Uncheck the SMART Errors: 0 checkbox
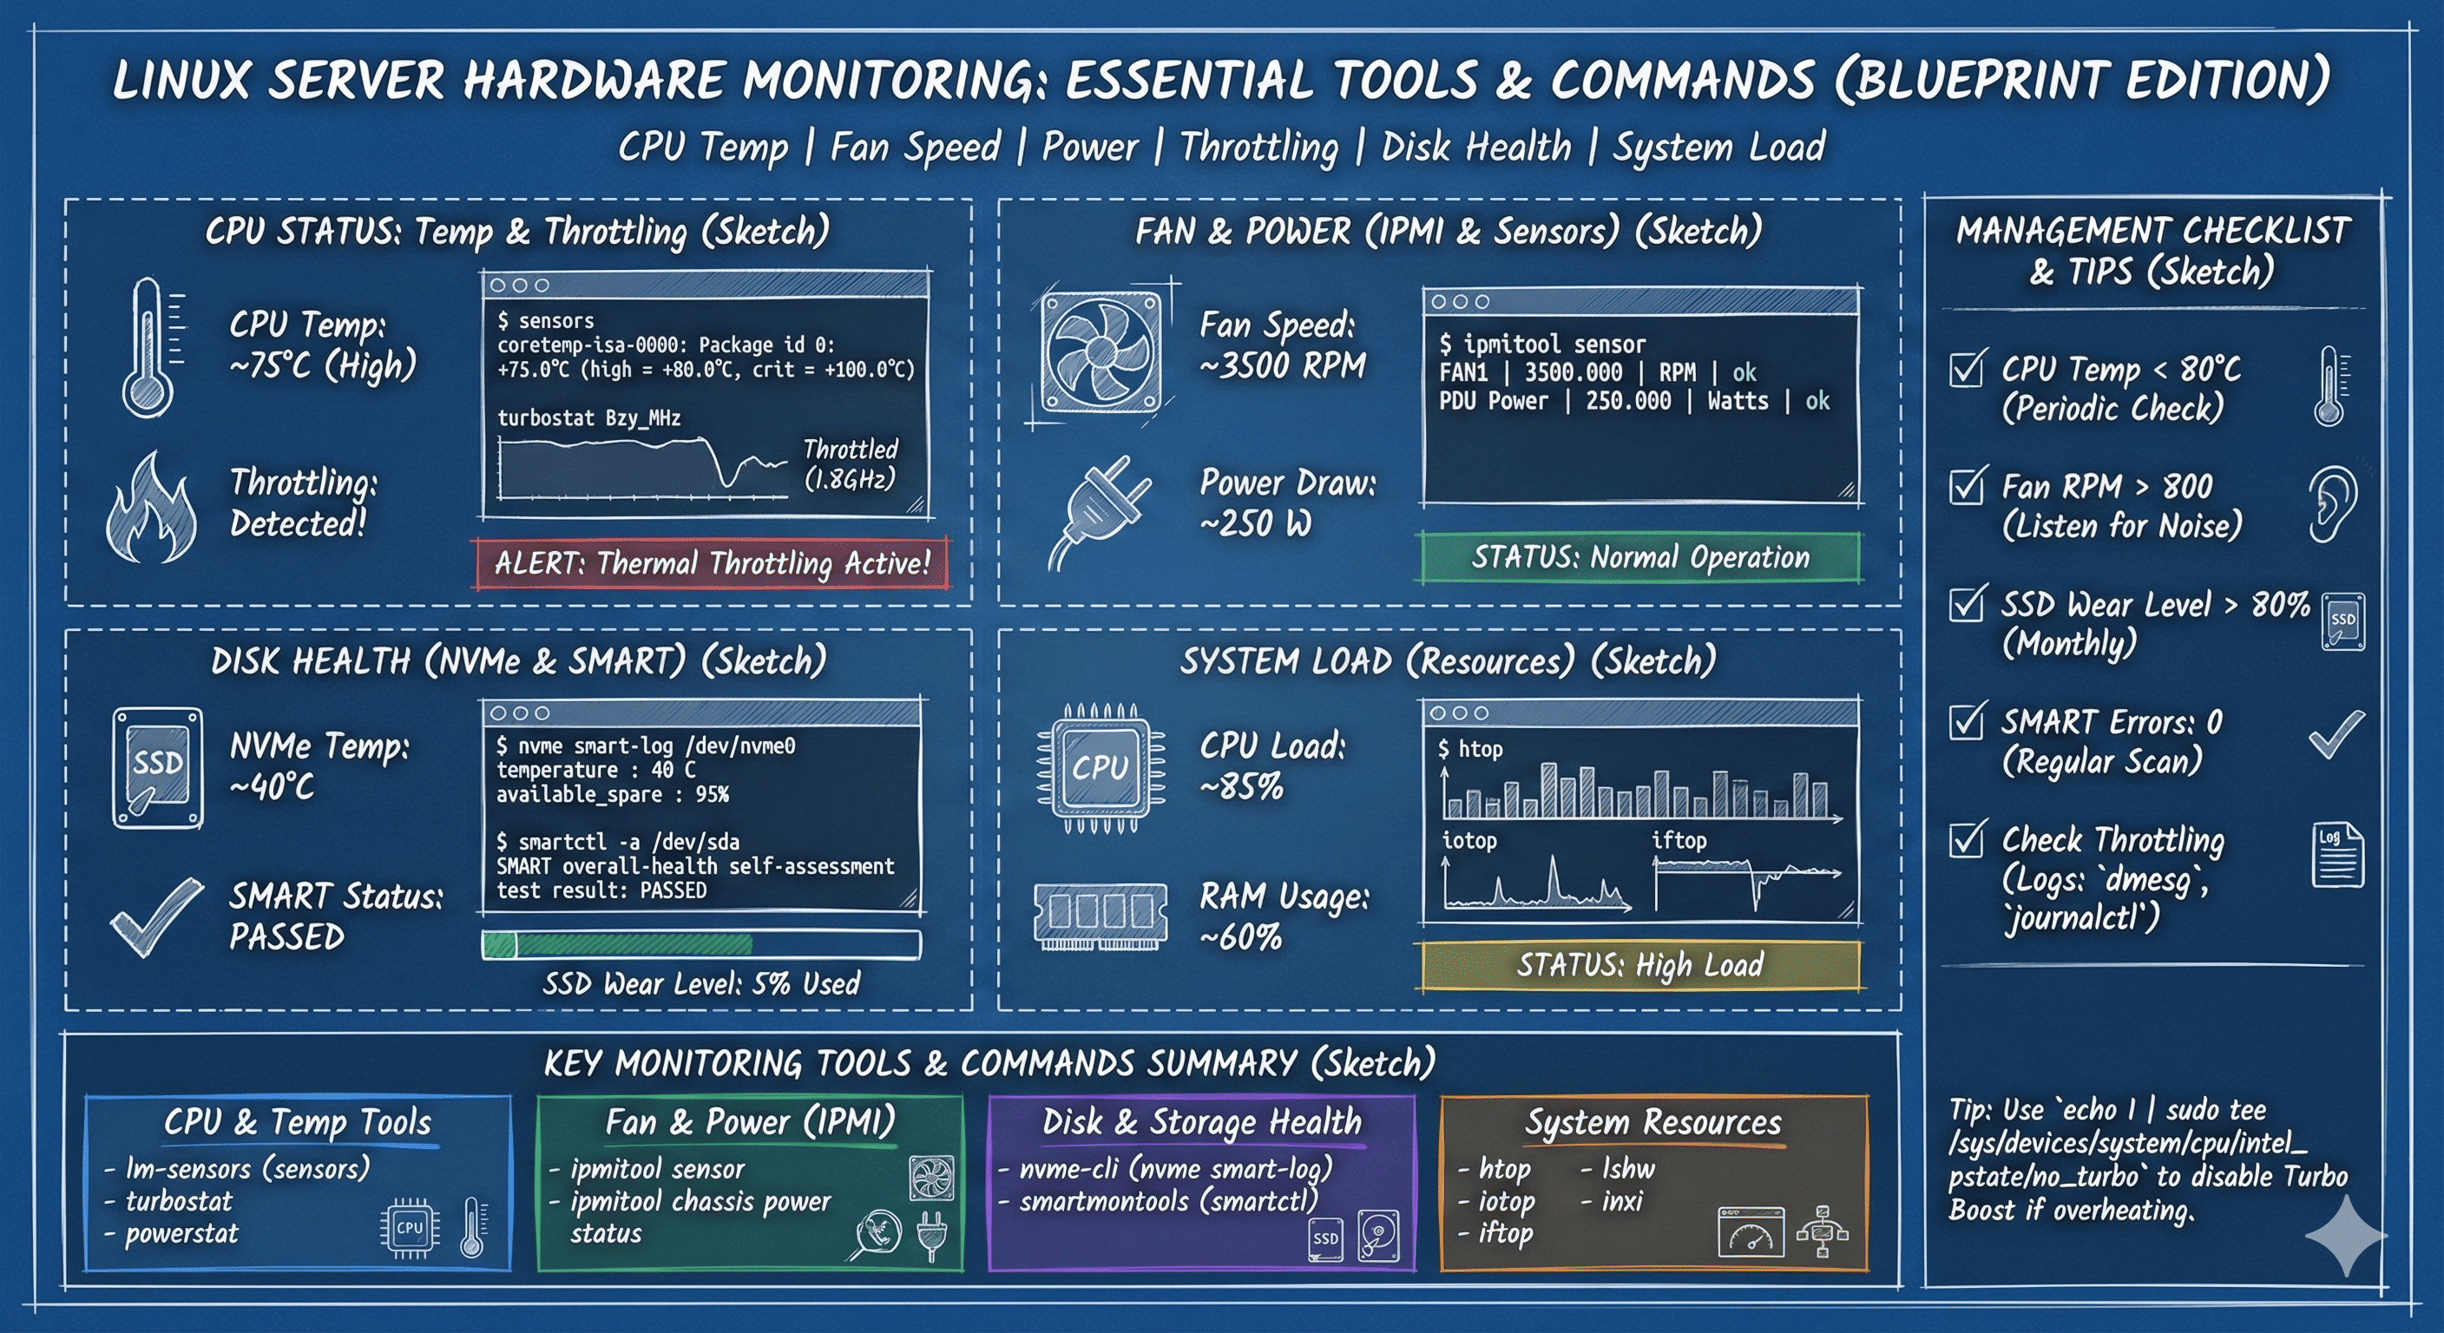 coord(1966,722)
